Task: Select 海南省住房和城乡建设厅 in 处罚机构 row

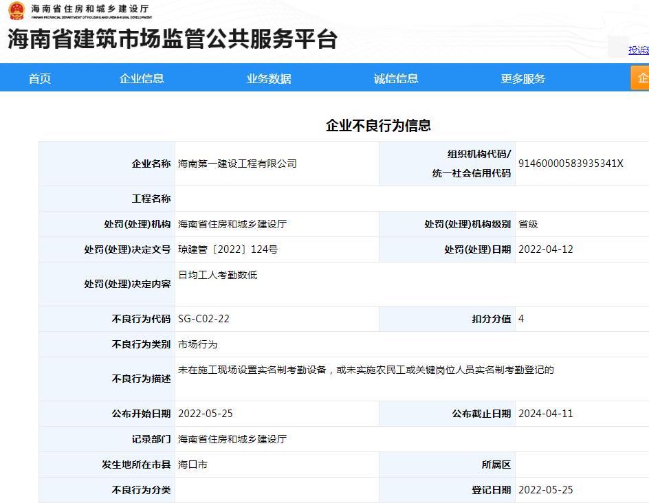Action: point(232,224)
